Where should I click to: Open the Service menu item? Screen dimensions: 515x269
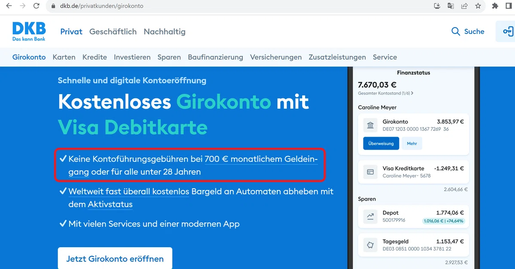(385, 57)
